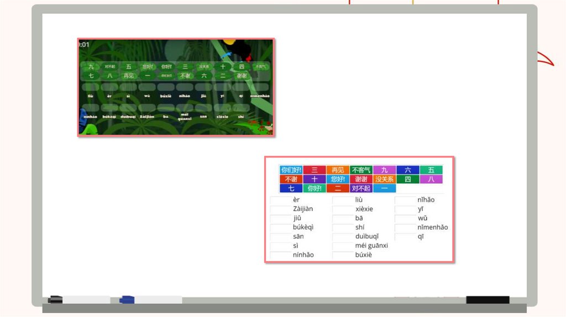The image size is (566, 317).
Task: Click the blank box beside yī
Action: pos(405,209)
